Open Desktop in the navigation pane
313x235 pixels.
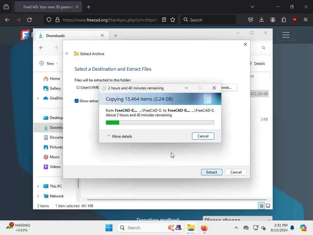(53, 118)
